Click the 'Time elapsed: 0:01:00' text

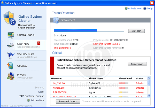66,44
